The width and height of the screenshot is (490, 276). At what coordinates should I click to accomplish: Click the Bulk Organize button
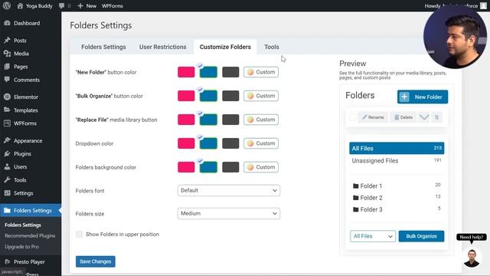[x=421, y=236]
